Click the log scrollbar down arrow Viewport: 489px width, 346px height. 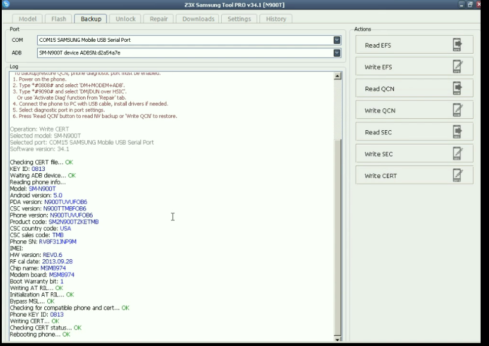point(337,339)
